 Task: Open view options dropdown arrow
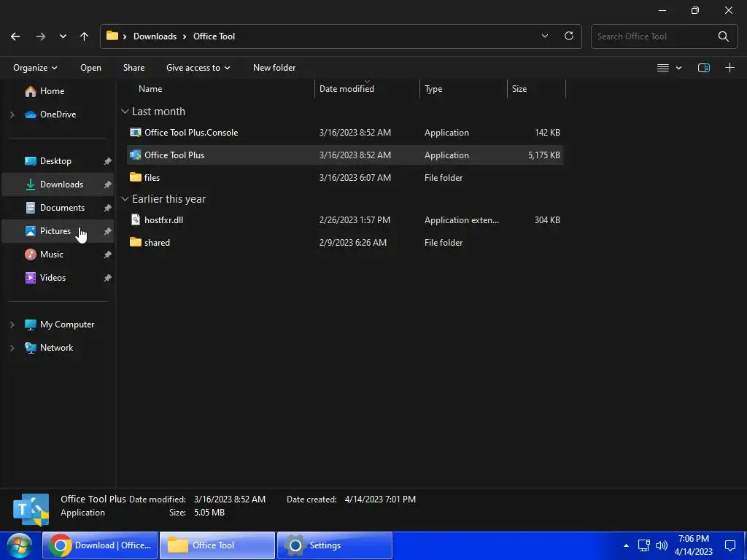[x=679, y=68]
